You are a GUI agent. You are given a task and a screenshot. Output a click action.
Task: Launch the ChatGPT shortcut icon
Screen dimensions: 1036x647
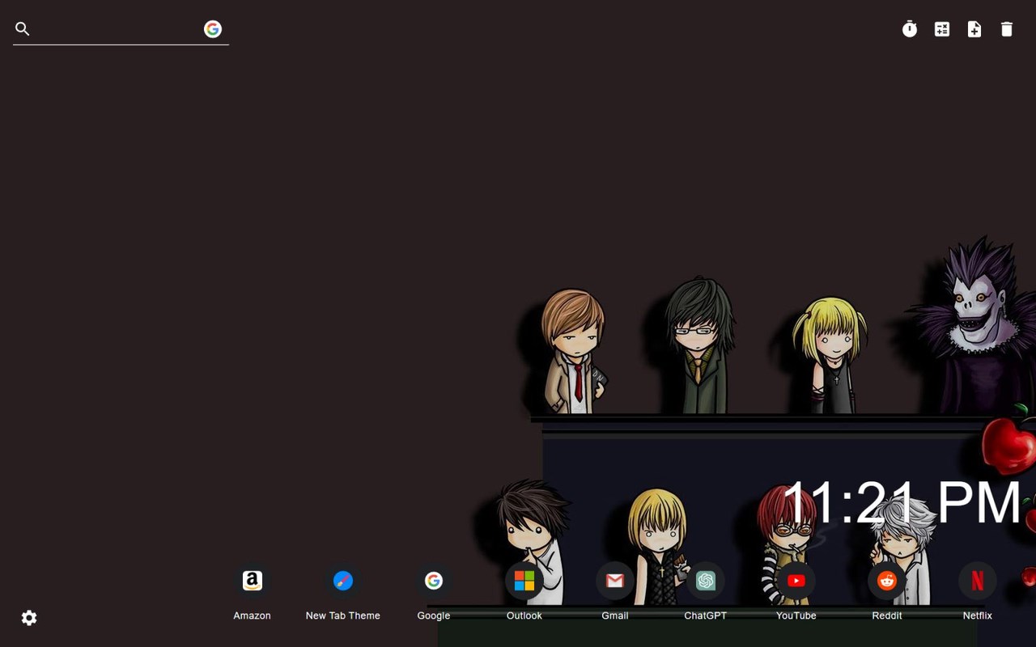tap(706, 581)
